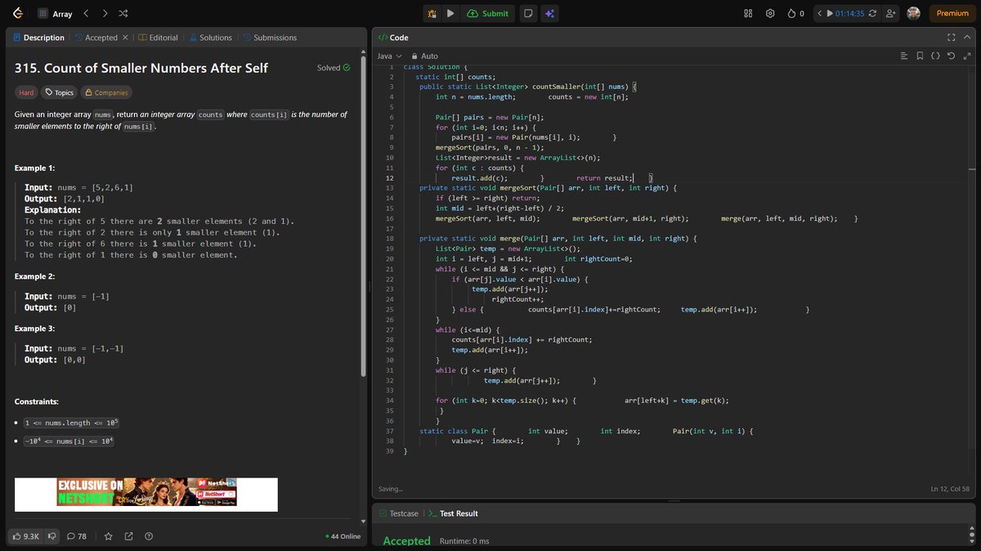Select the Test Result tab
981x551 pixels.
click(453, 513)
